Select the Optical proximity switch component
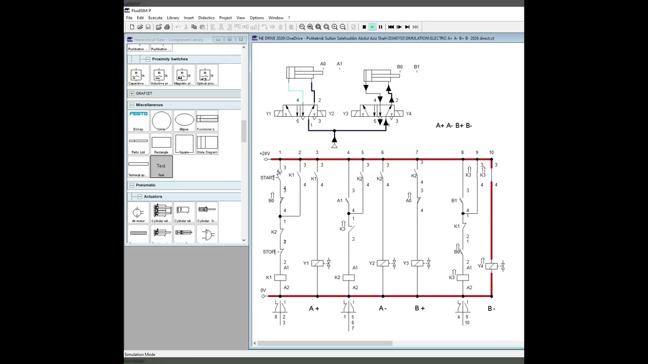Image resolution: width=648 pixels, height=364 pixels. click(x=207, y=75)
